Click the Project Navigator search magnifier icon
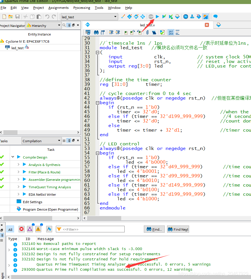Image resolution: width=251 pixels, height=279 pixels. [64, 25]
